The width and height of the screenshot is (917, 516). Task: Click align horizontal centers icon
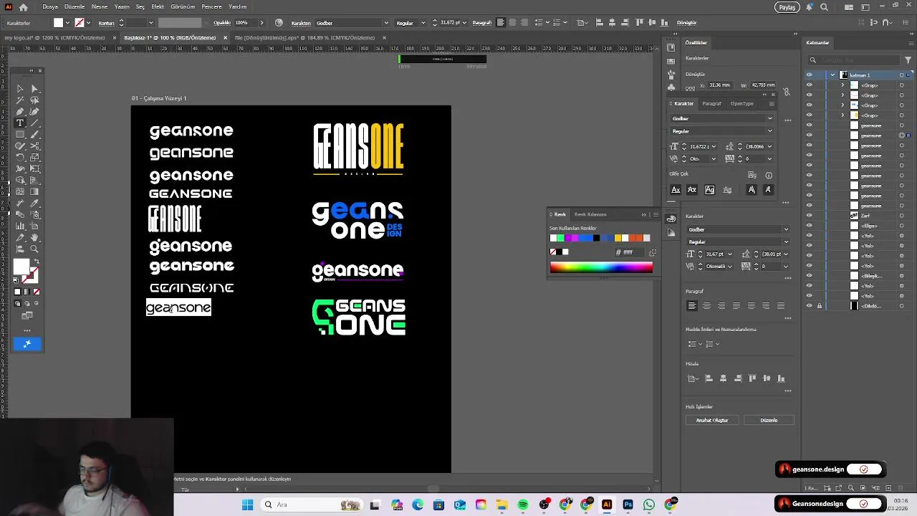[723, 378]
